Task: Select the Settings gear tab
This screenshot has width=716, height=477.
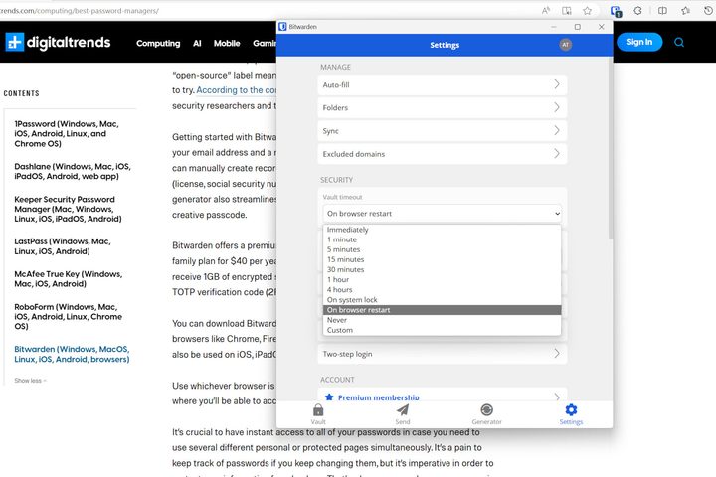Action: (571, 414)
